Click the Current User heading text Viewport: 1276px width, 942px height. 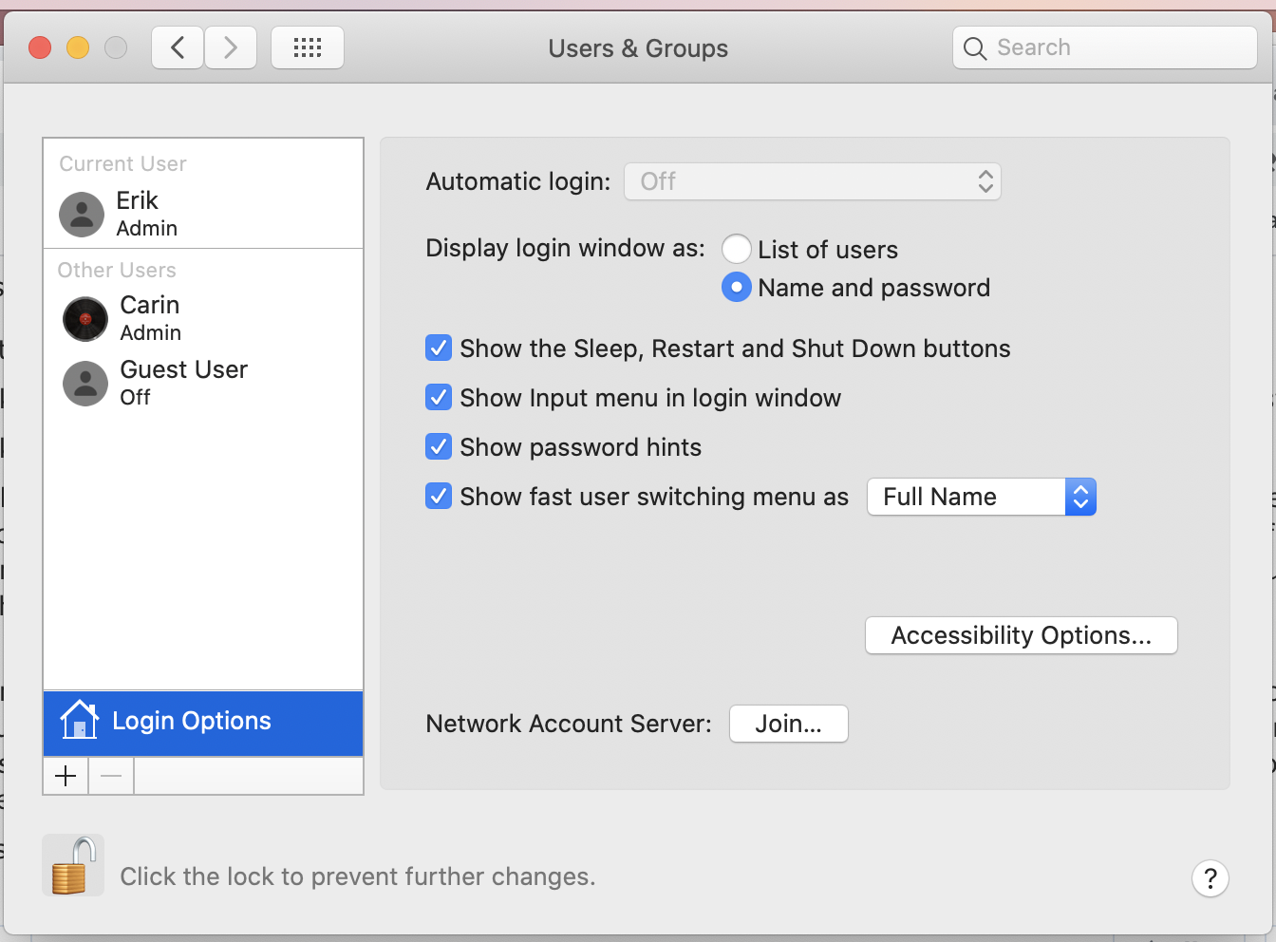click(123, 163)
